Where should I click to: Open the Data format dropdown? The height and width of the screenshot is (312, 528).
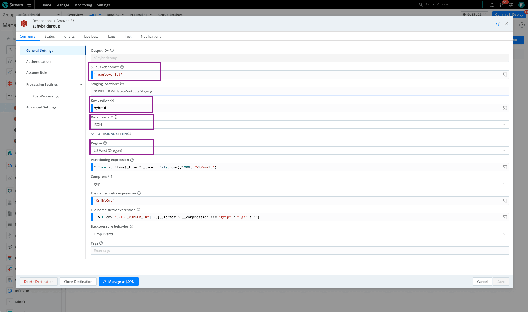(299, 124)
